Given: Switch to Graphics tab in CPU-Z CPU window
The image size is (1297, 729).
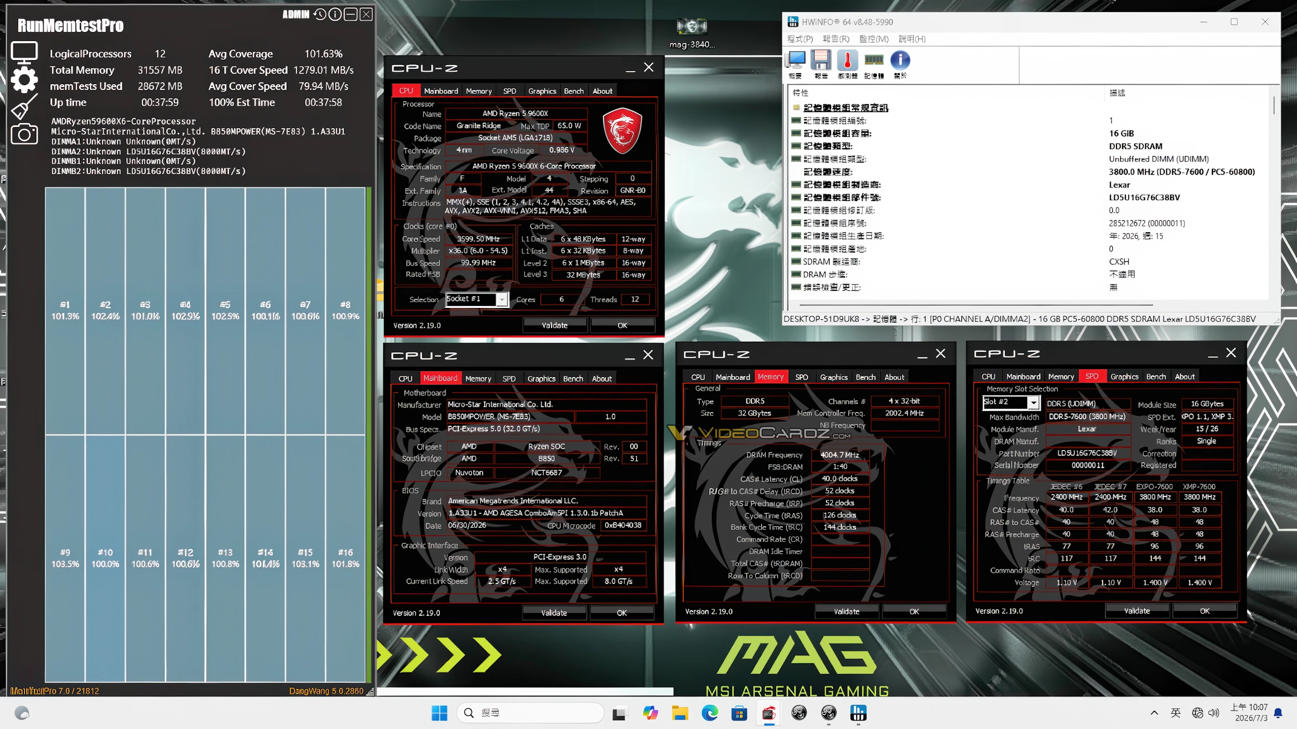Looking at the screenshot, I should 542,91.
